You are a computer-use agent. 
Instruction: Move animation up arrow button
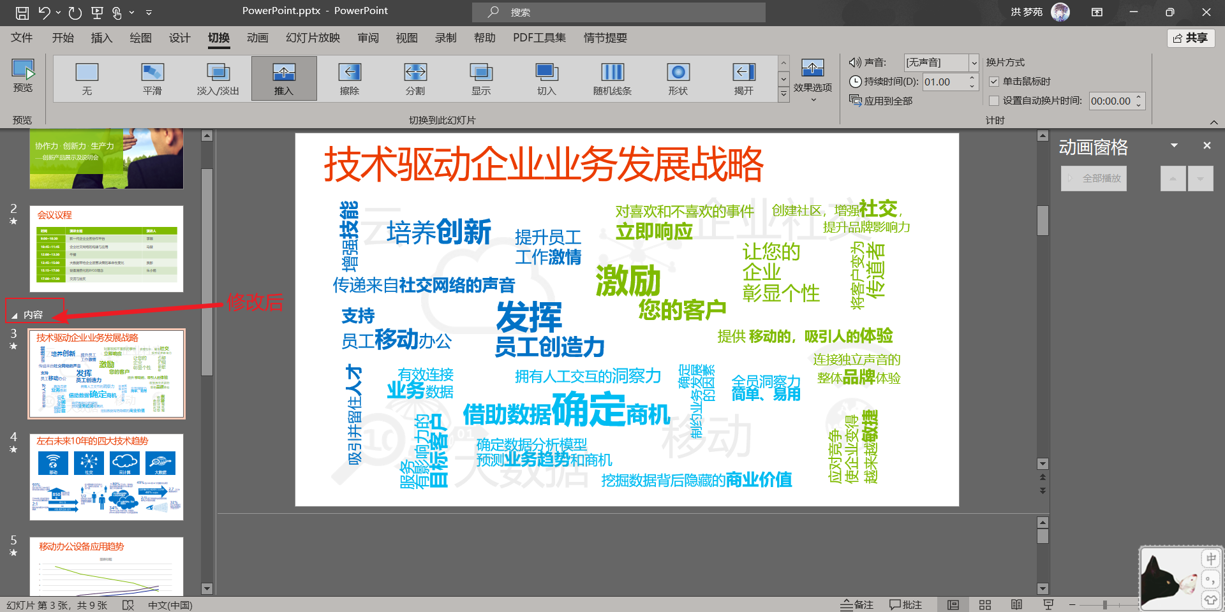[x=1173, y=178]
